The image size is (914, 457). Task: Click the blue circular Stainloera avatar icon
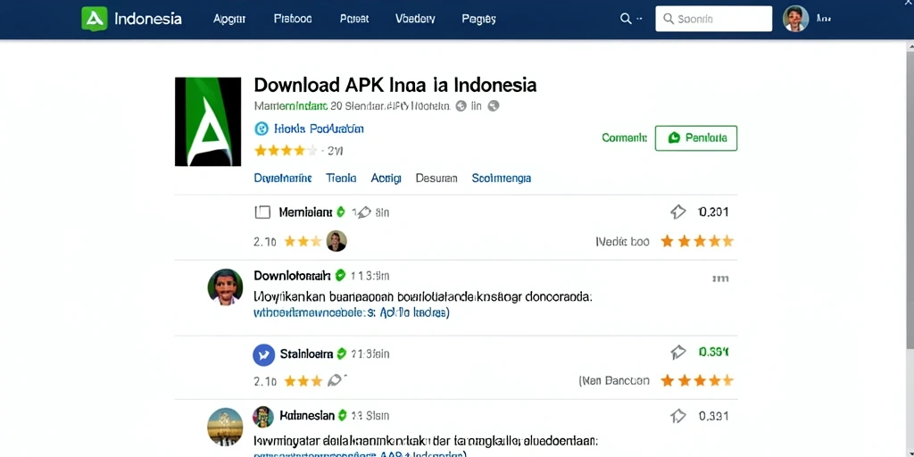click(263, 354)
